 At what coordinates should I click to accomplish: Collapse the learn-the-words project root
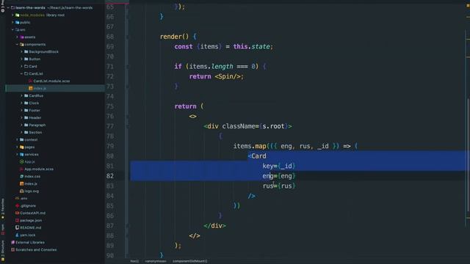(8, 8)
